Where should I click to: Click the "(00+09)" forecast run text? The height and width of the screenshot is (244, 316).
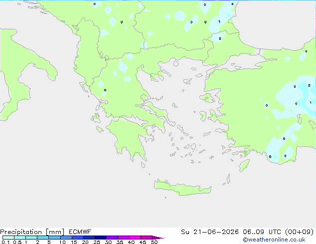pyautogui.click(x=300, y=232)
